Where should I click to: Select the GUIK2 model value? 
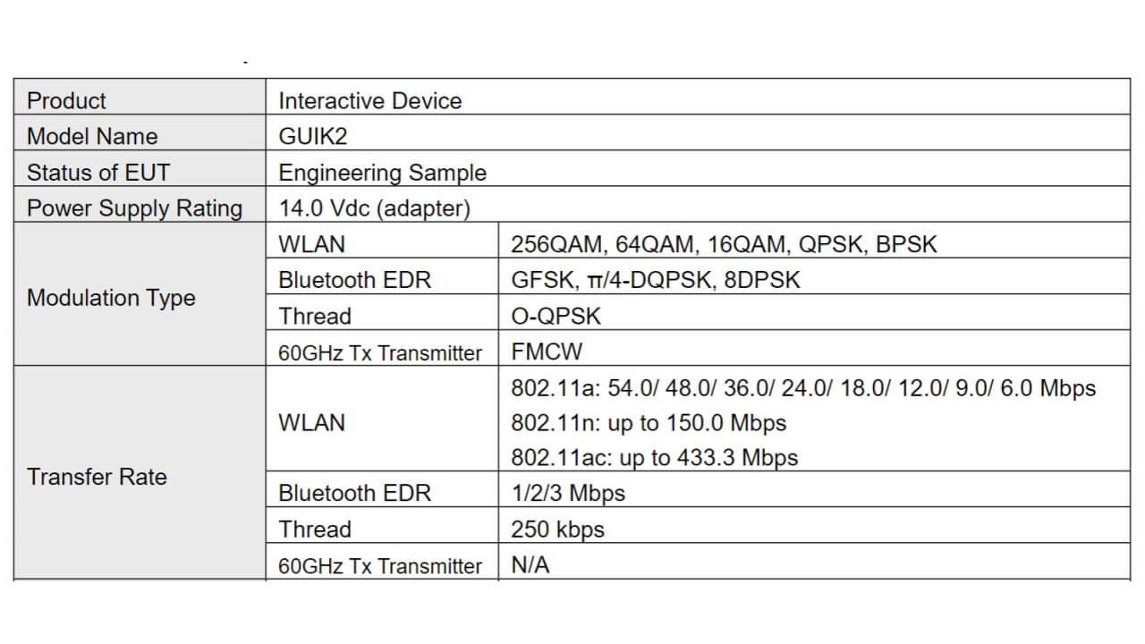313,136
